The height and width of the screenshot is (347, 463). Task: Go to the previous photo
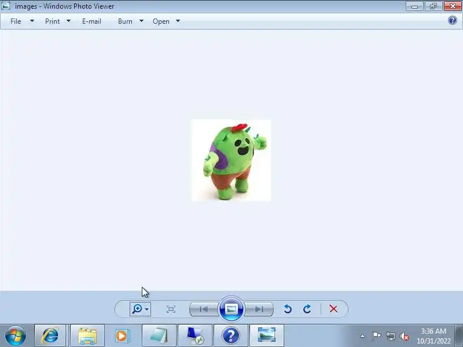click(204, 309)
